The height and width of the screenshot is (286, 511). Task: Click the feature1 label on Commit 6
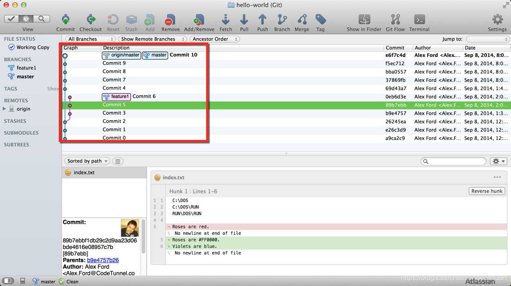[x=116, y=97]
